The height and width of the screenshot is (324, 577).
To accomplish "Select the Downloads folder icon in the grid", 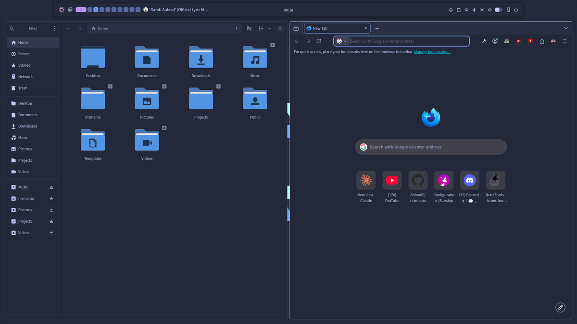I will click(201, 57).
